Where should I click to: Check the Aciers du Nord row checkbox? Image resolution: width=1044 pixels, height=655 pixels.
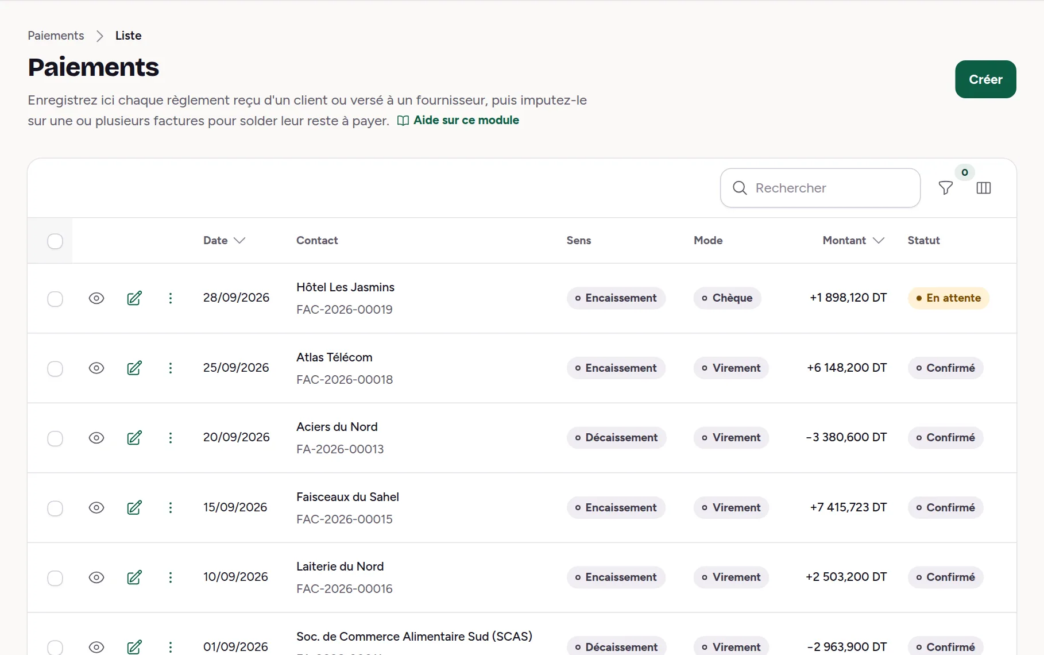point(55,439)
